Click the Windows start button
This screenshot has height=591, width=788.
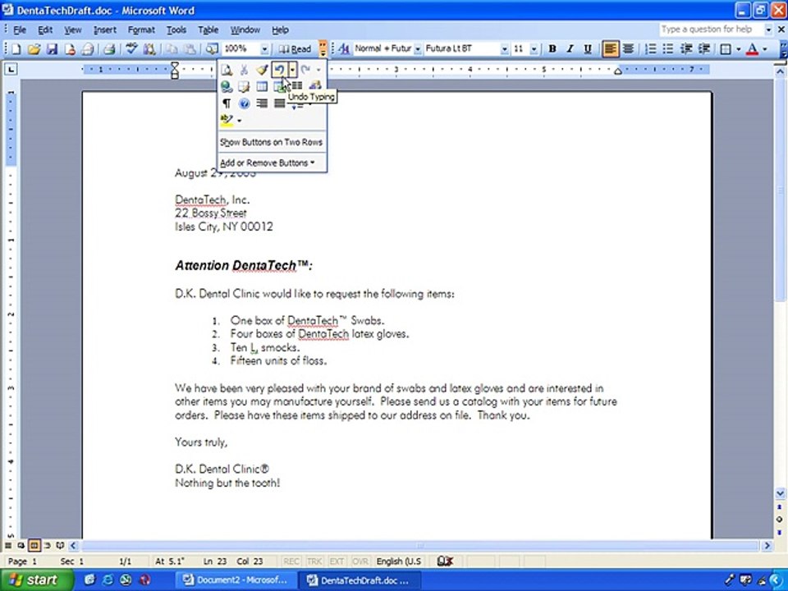[36, 580]
